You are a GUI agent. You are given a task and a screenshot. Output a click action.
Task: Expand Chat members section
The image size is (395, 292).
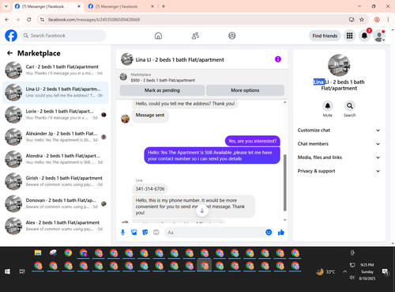[x=339, y=144]
